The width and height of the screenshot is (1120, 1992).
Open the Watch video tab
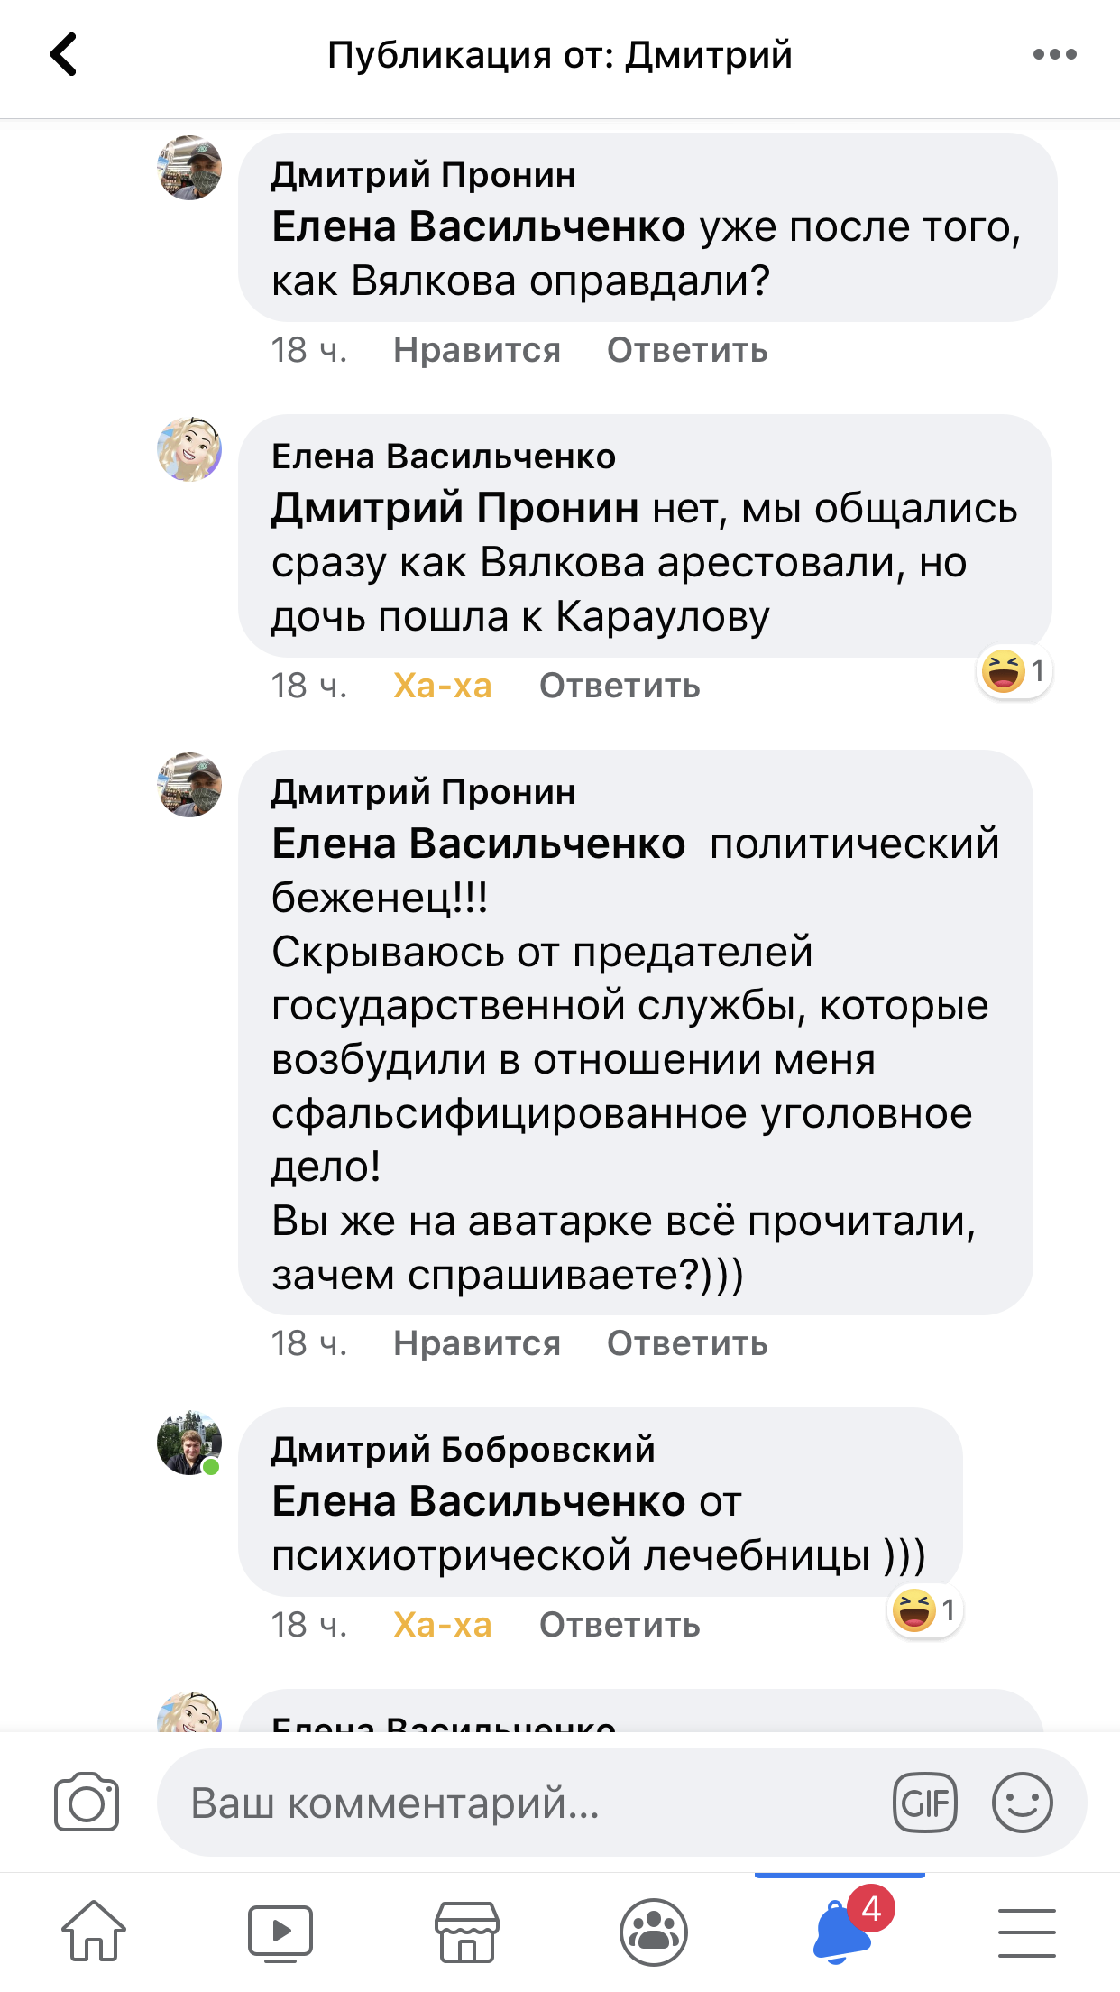[280, 1932]
